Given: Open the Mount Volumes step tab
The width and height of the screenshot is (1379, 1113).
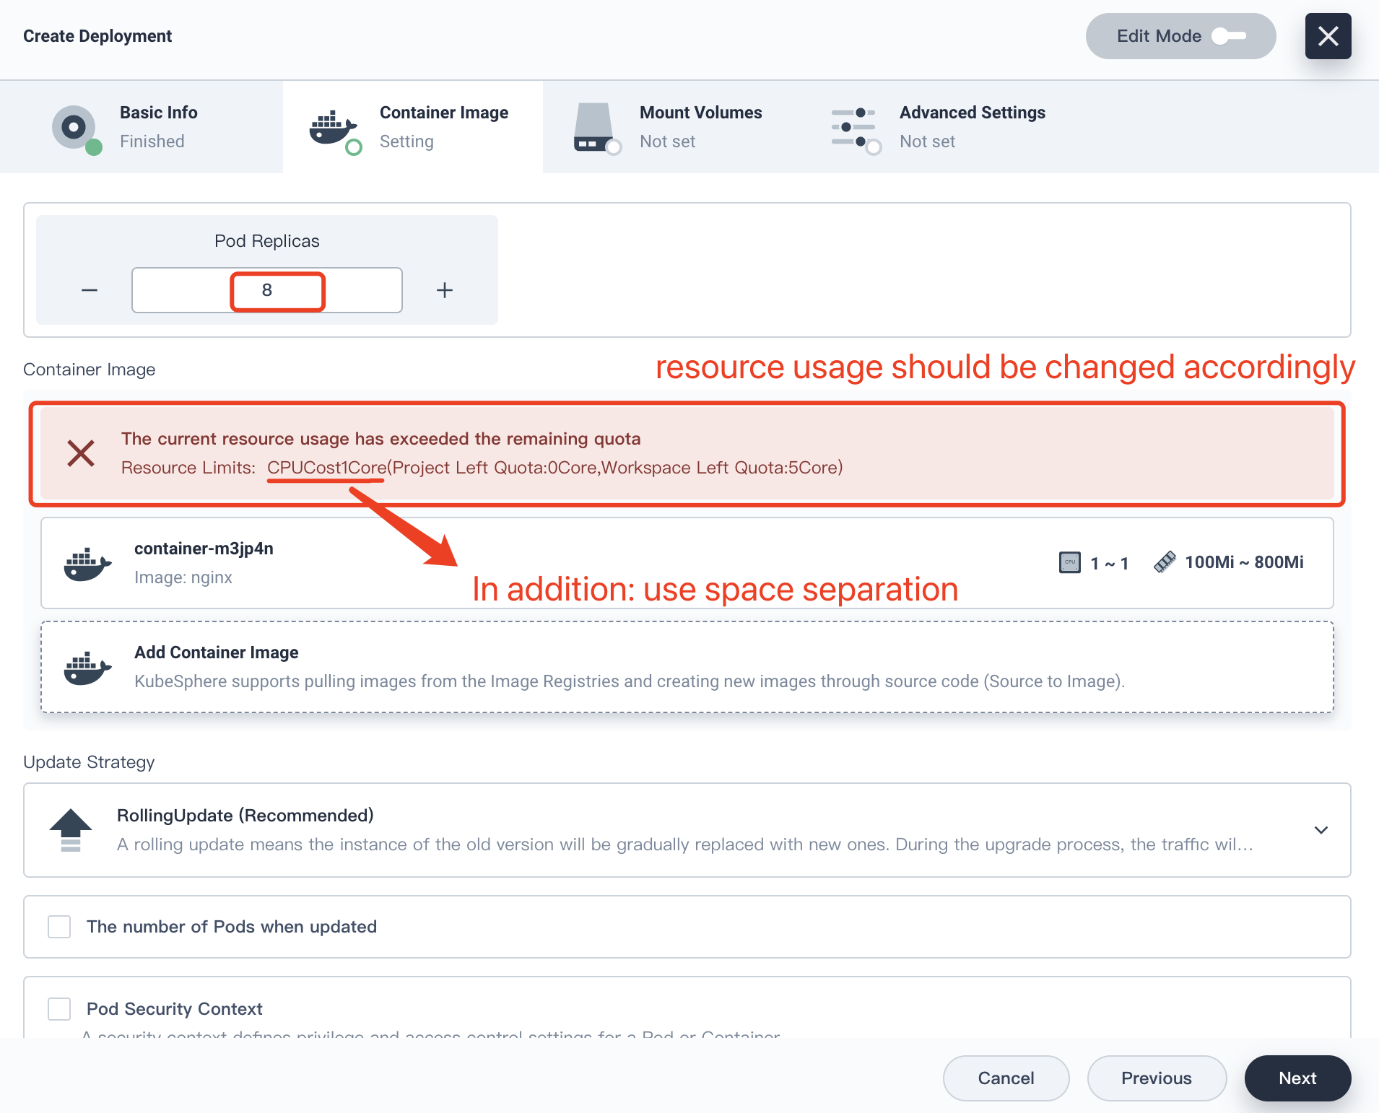Looking at the screenshot, I should [x=673, y=127].
